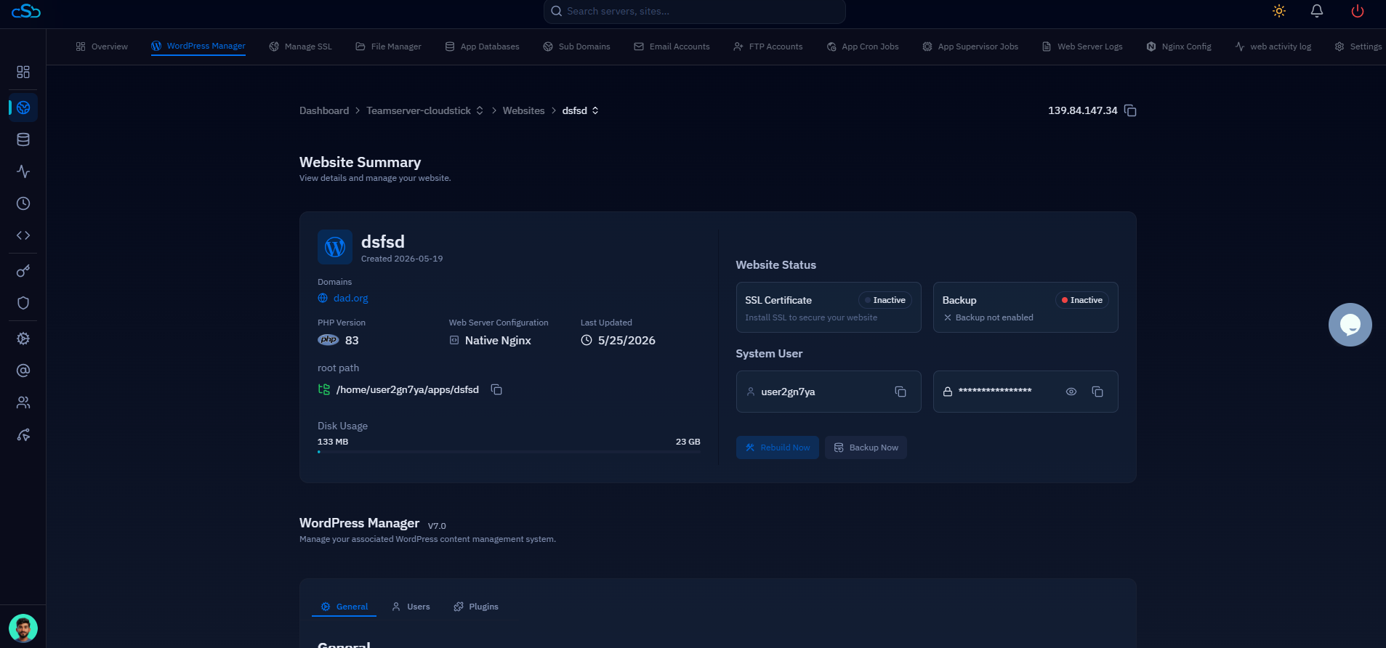Open the cog icon in the left sidebar
The height and width of the screenshot is (648, 1386).
pos(23,339)
